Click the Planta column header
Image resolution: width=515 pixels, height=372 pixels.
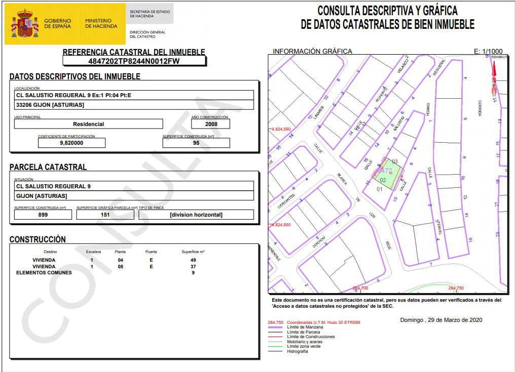[x=120, y=252]
